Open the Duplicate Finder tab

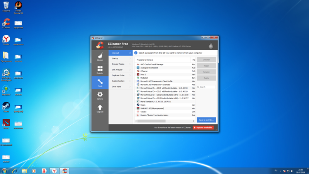coord(121,75)
